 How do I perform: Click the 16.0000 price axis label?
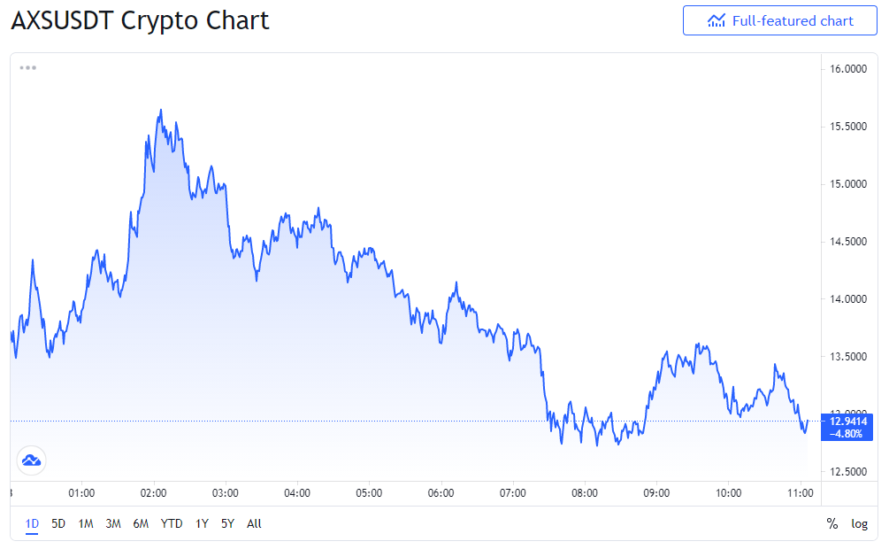tap(848, 69)
